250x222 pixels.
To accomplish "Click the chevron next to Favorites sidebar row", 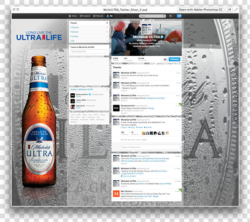I will (x=107, y=36).
